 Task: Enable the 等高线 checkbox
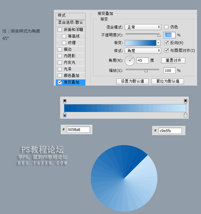64,36
